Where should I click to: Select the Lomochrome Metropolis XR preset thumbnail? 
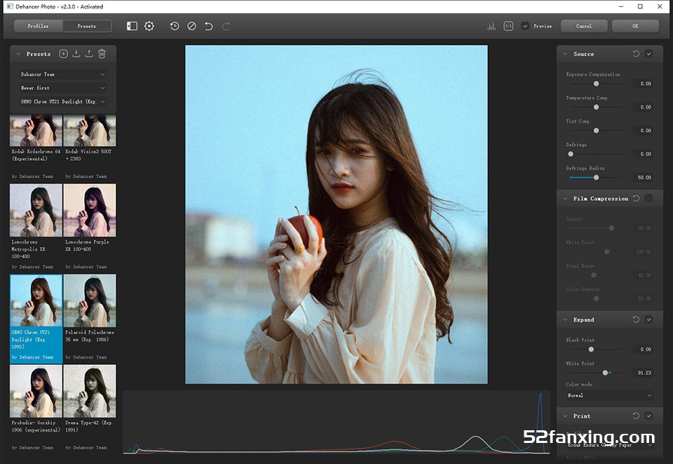36,210
